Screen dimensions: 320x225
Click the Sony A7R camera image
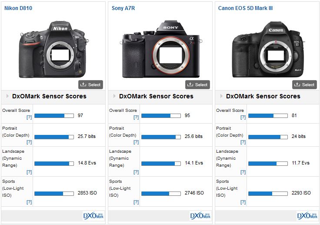point(161,49)
